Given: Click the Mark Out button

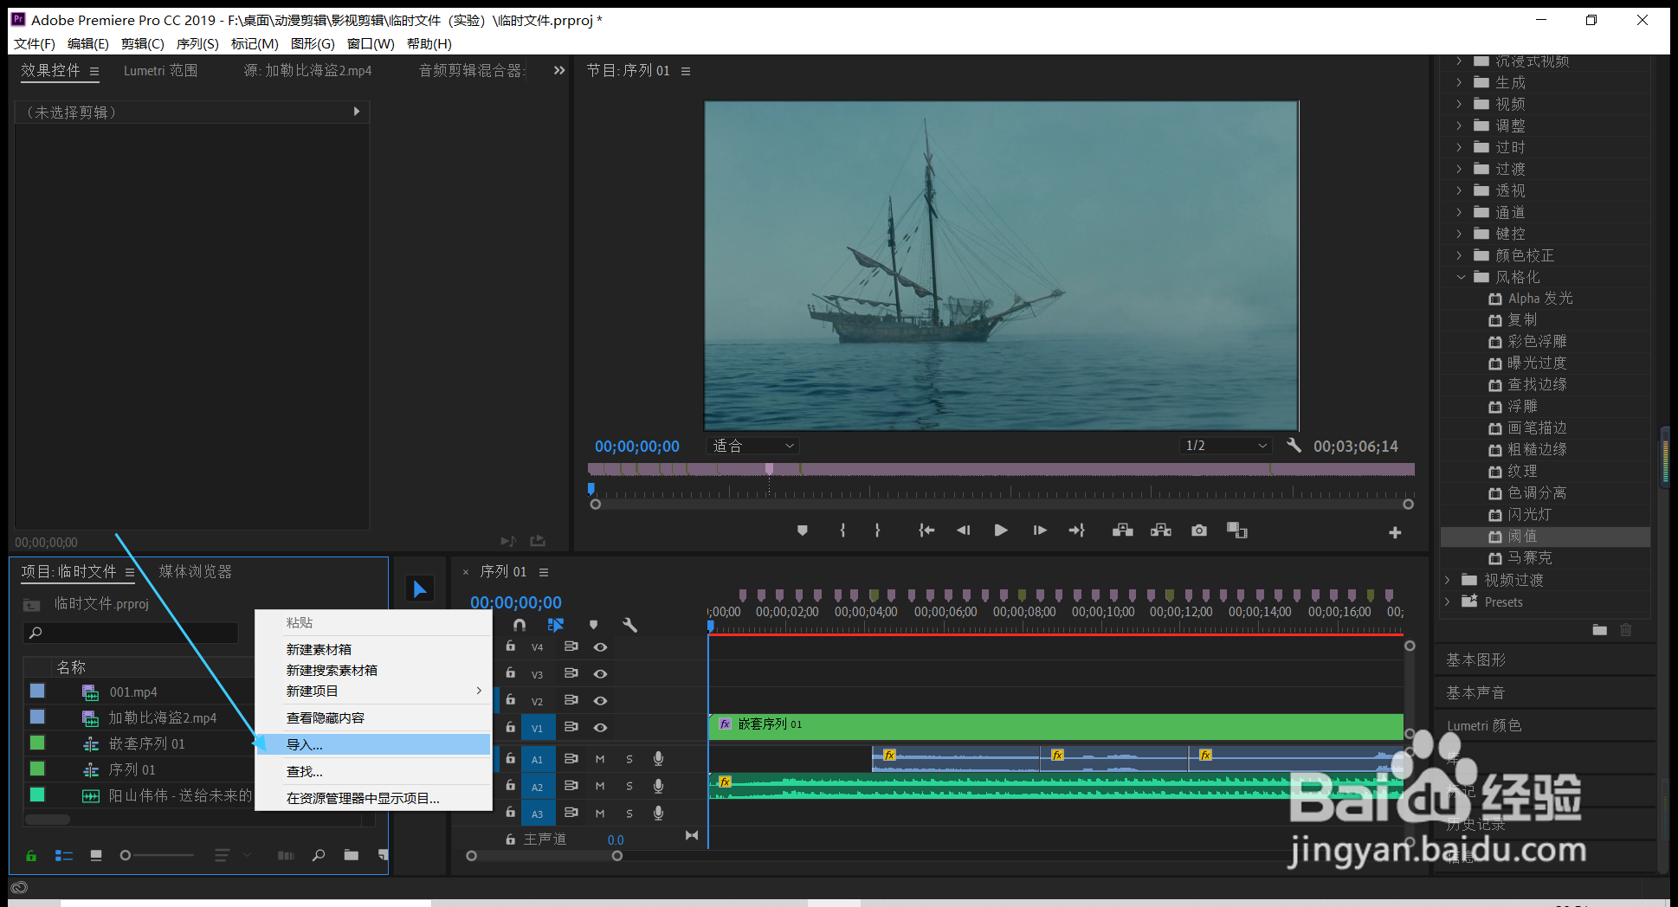Looking at the screenshot, I should [877, 531].
